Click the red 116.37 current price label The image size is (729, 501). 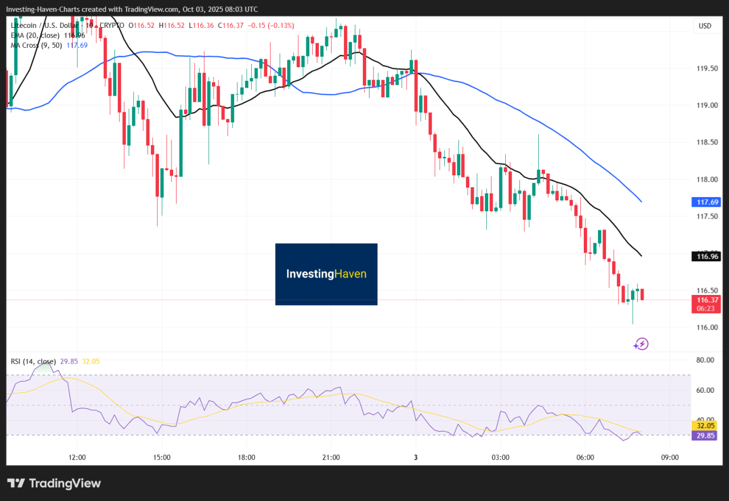706,300
